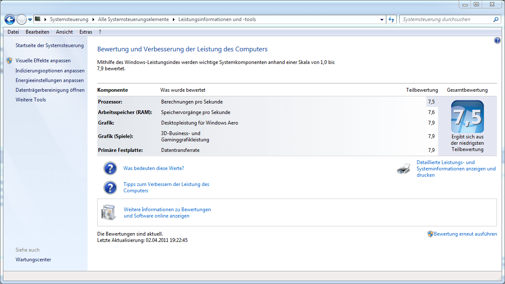The image size is (505, 284).
Task: Open the Bearbeiten menu
Action: click(x=37, y=32)
